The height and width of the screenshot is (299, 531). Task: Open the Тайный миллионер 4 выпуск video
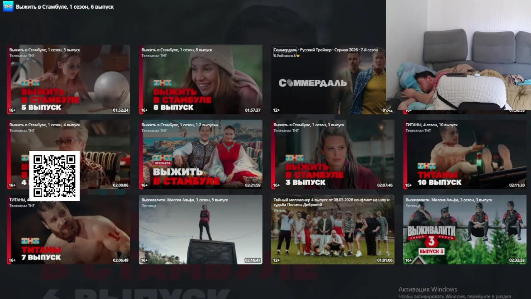click(x=333, y=230)
